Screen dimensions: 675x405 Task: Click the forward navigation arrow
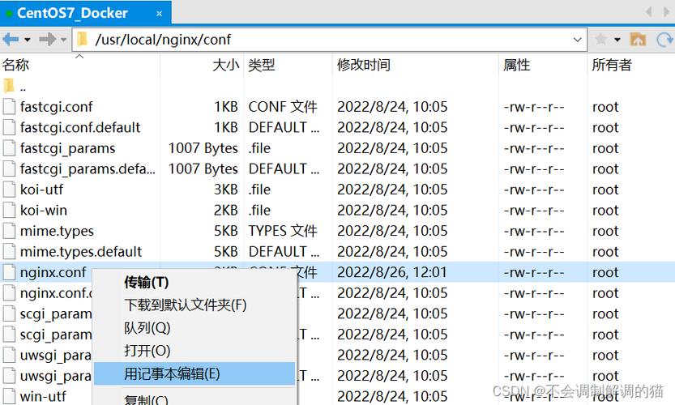click(x=47, y=40)
